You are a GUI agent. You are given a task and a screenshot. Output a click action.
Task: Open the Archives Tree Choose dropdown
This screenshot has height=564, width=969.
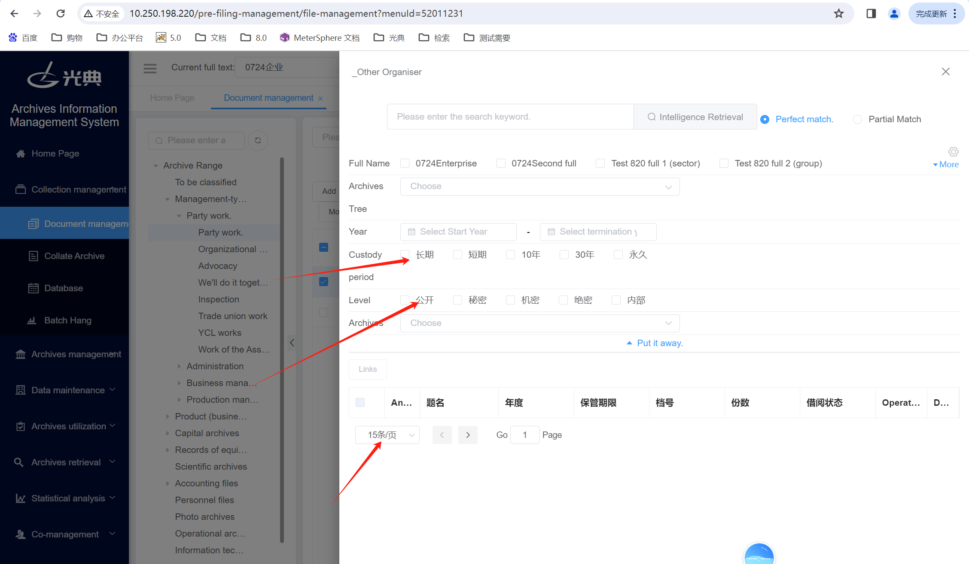(x=539, y=186)
